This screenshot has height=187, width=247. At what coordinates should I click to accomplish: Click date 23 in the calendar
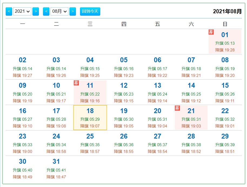point(22,143)
